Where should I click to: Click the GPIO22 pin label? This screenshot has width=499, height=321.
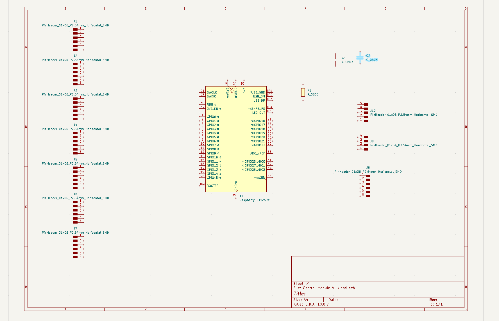[260, 145]
